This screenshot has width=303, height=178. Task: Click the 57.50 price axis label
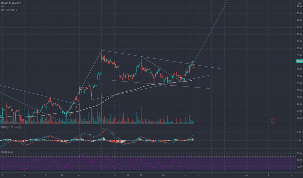[x=299, y=76]
